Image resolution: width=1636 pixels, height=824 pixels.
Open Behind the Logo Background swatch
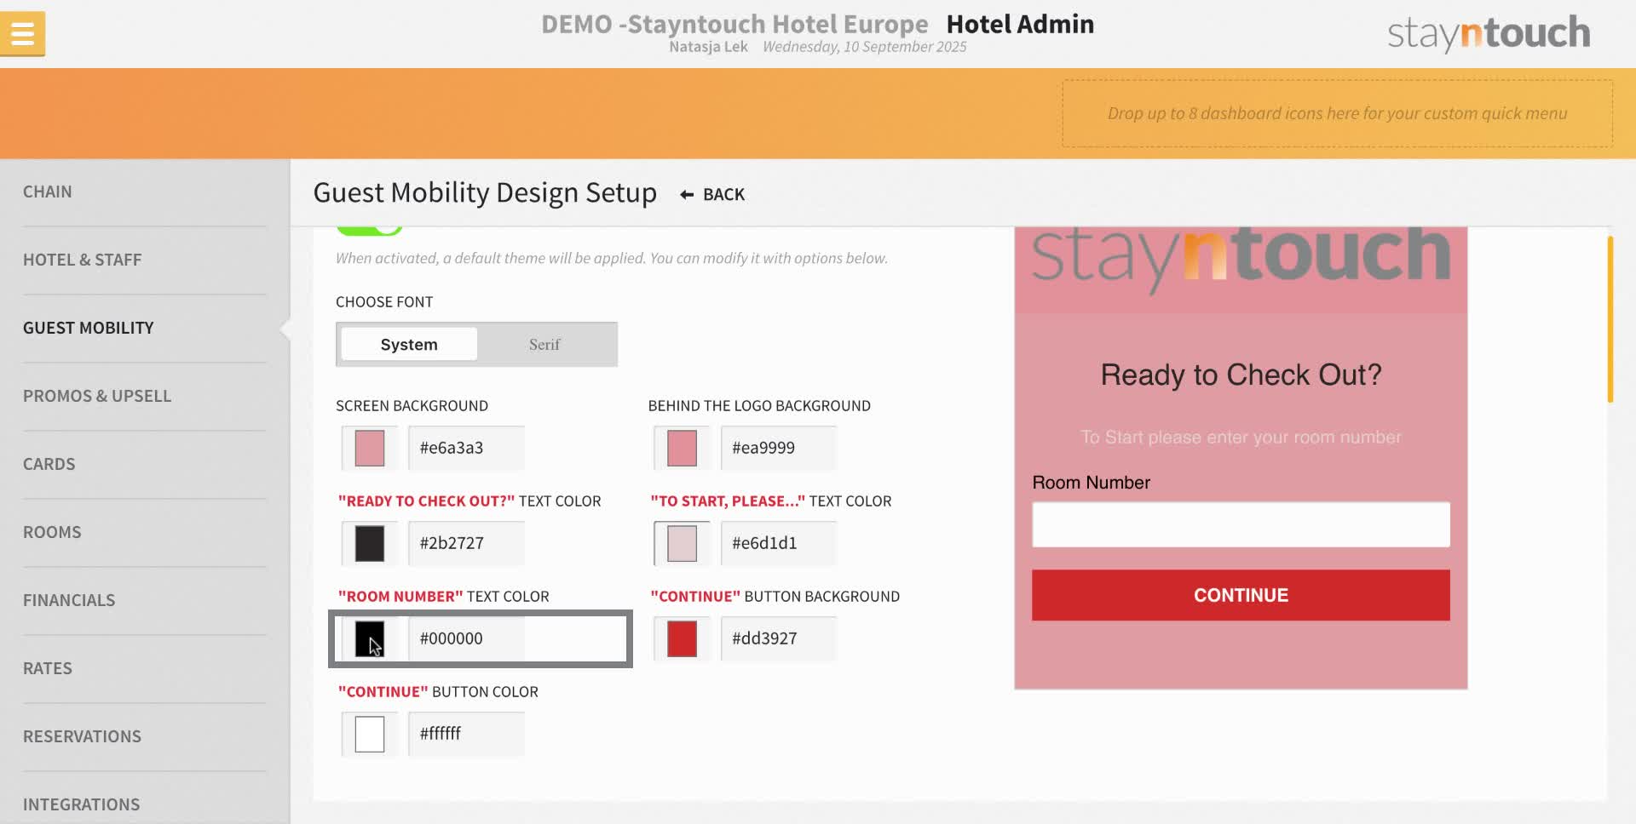click(x=682, y=448)
